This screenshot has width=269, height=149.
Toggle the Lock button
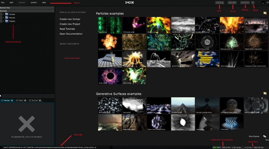pos(220,2)
